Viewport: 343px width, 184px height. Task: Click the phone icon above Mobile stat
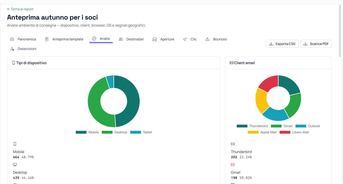coord(15,144)
